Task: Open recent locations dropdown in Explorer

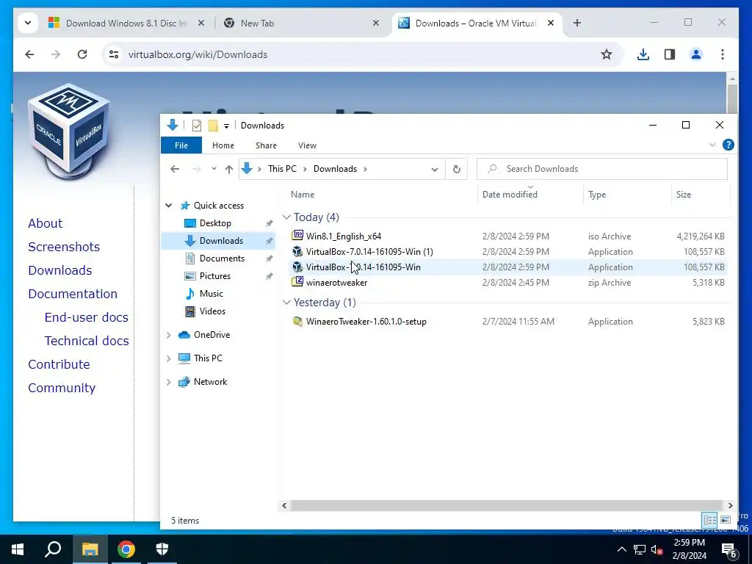Action: pos(214,169)
